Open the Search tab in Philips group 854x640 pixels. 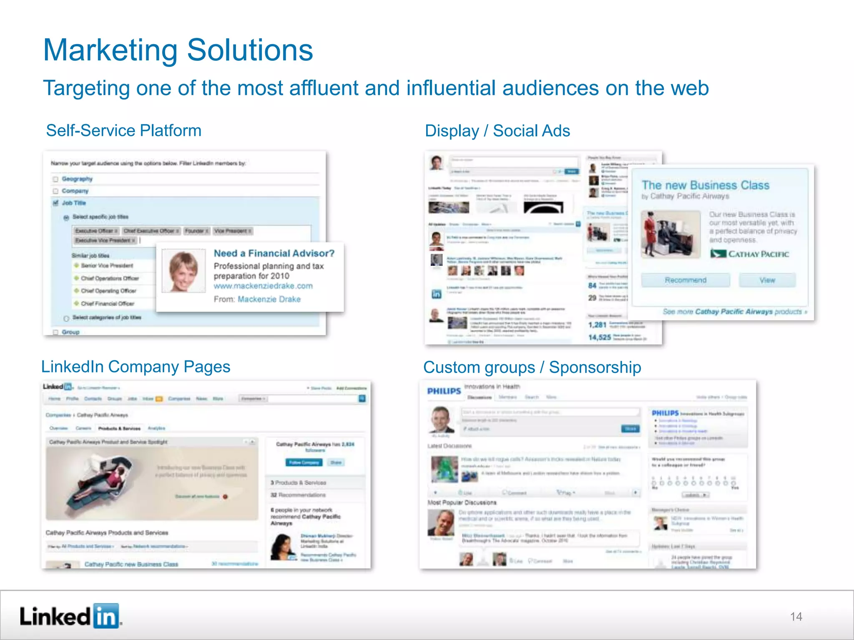point(532,397)
